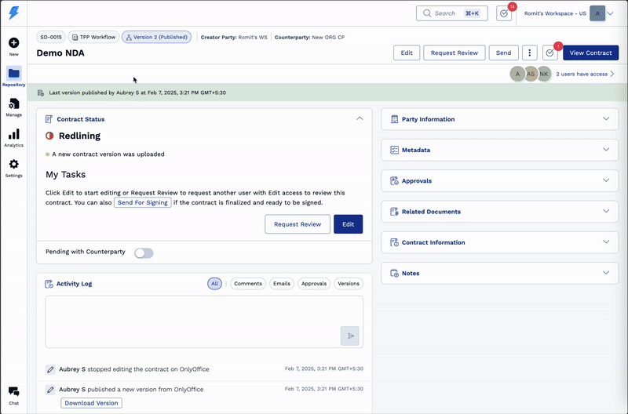Click the Contract Status document icon
Viewport: 628px width, 414px height.
(49, 119)
